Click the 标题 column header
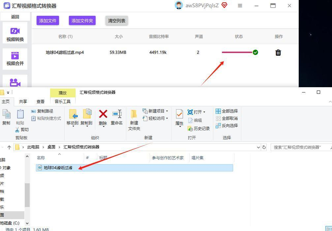The image size is (332, 231). tap(103, 158)
